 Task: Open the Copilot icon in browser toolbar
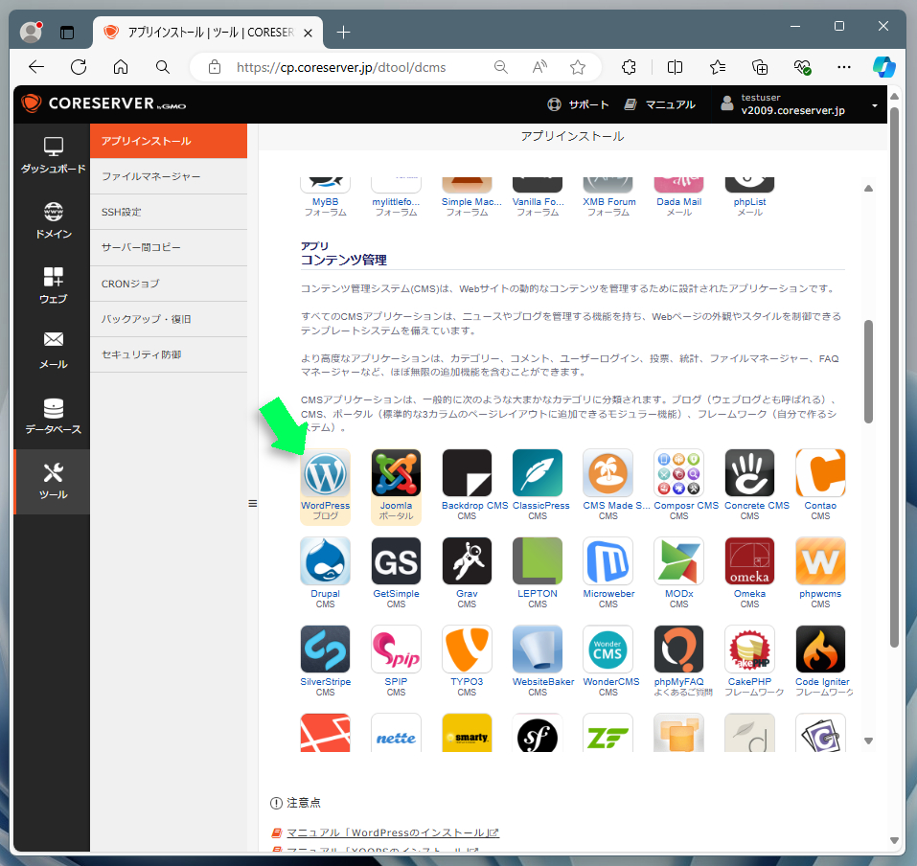(883, 67)
